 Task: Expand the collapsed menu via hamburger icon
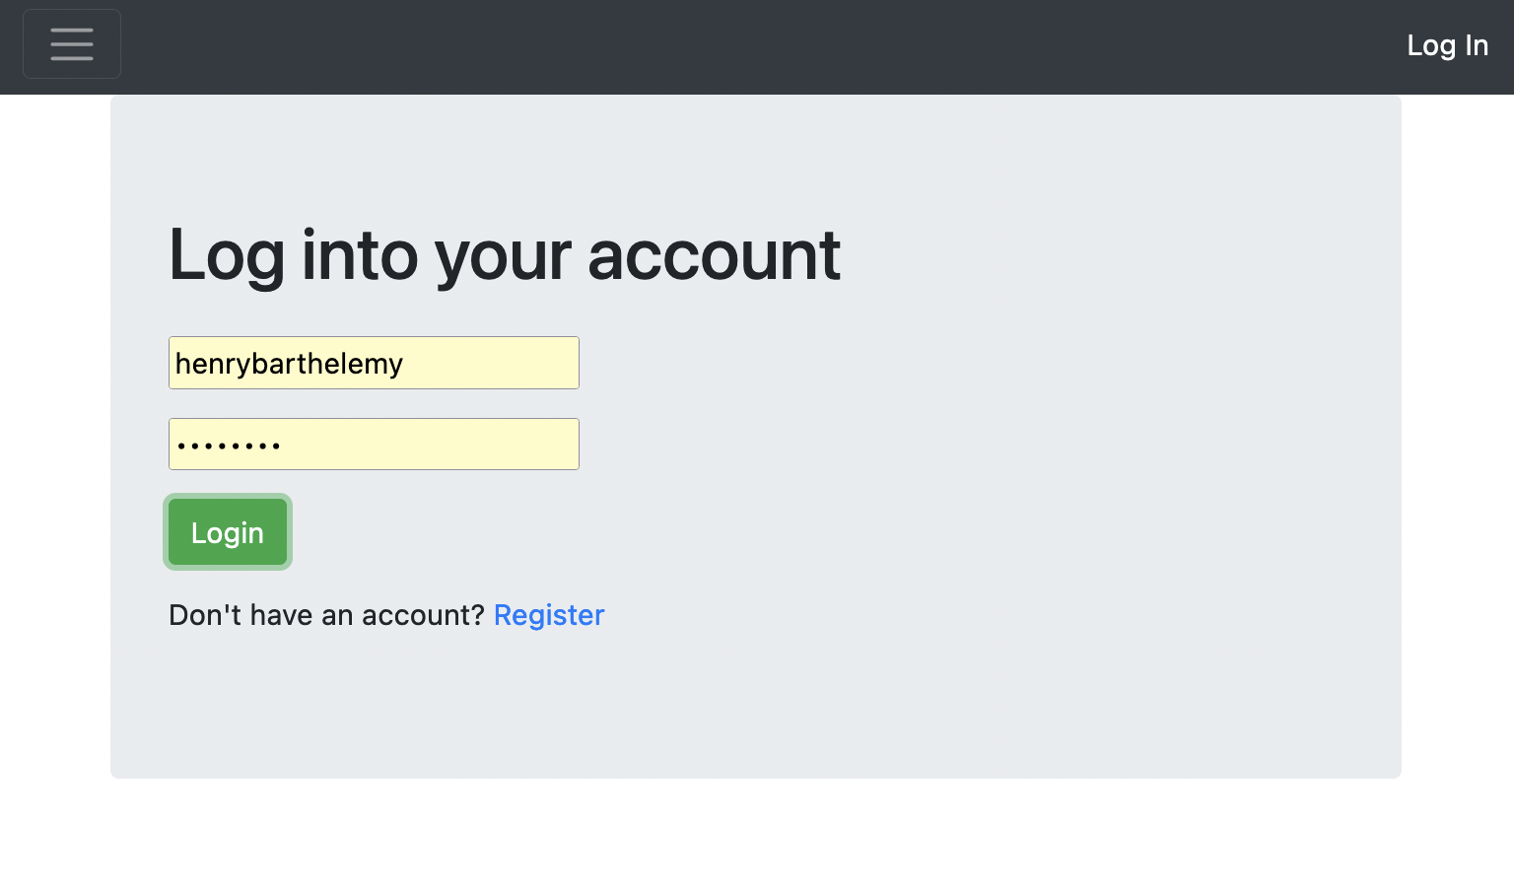(x=72, y=44)
